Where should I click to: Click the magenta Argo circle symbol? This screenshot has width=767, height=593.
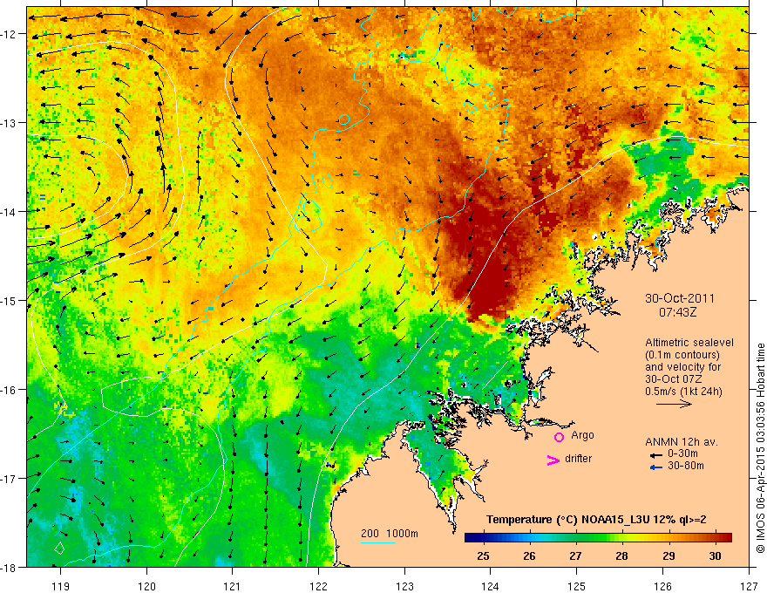(559, 437)
